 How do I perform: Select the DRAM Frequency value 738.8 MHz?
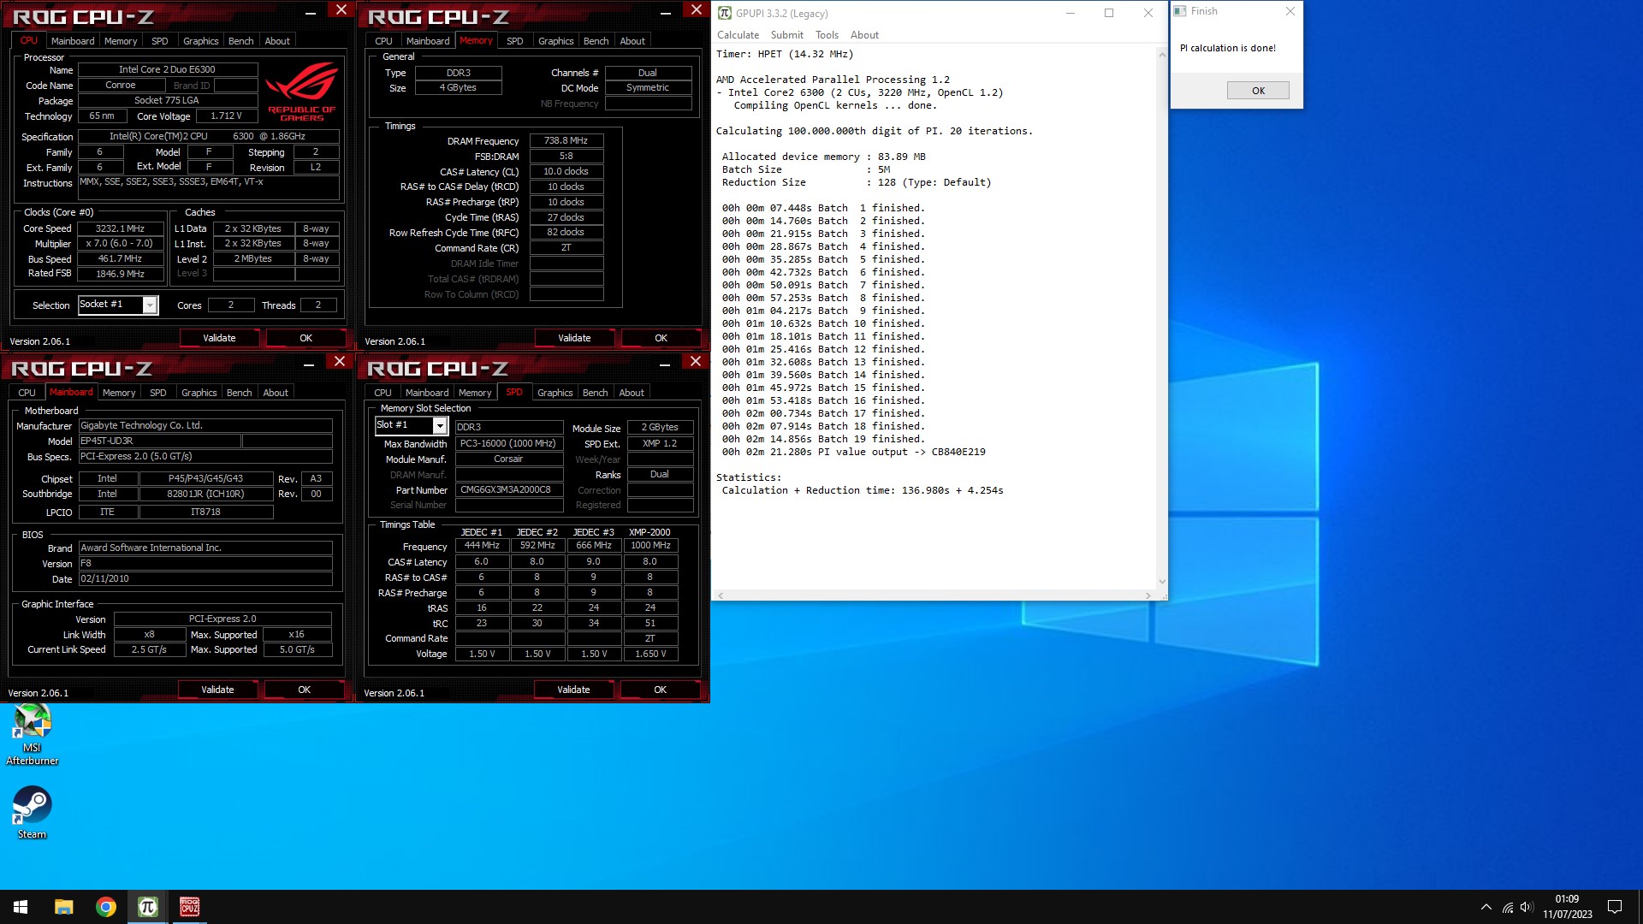[566, 141]
